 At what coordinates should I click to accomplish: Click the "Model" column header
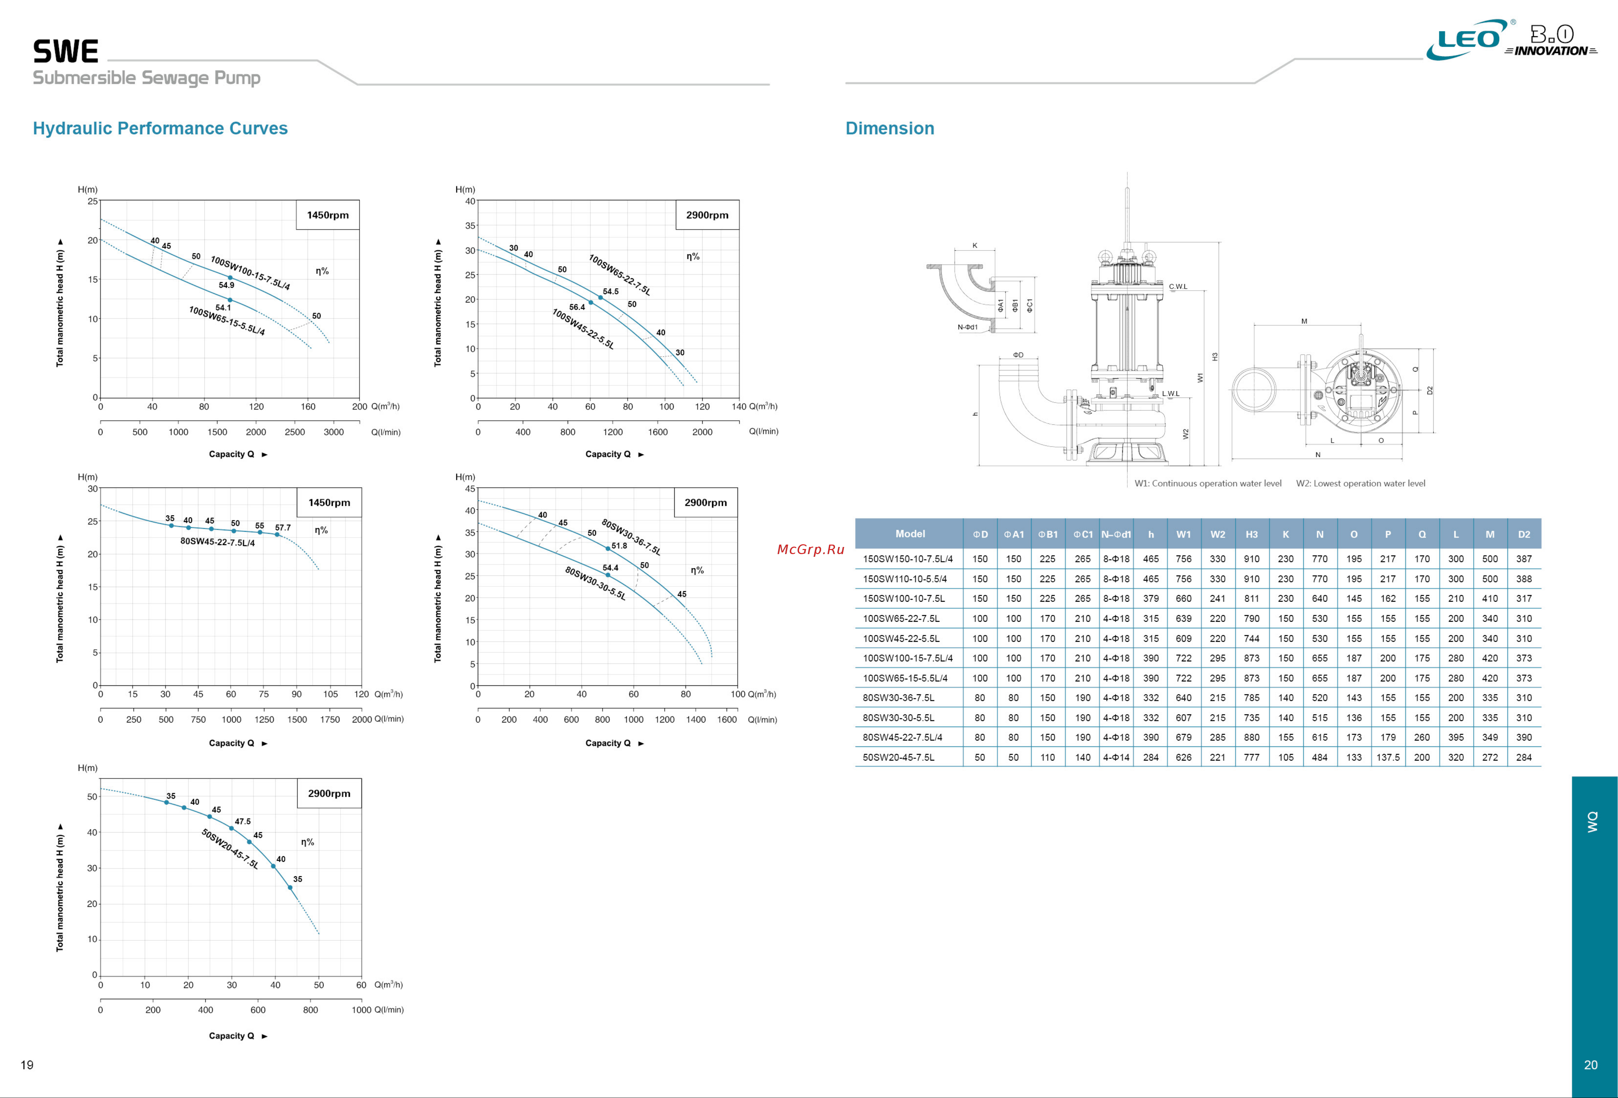910,534
